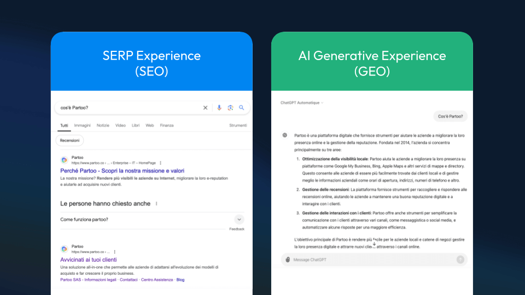
Task: Jump to bottom with the down arrow in the chat
Action: (374, 244)
